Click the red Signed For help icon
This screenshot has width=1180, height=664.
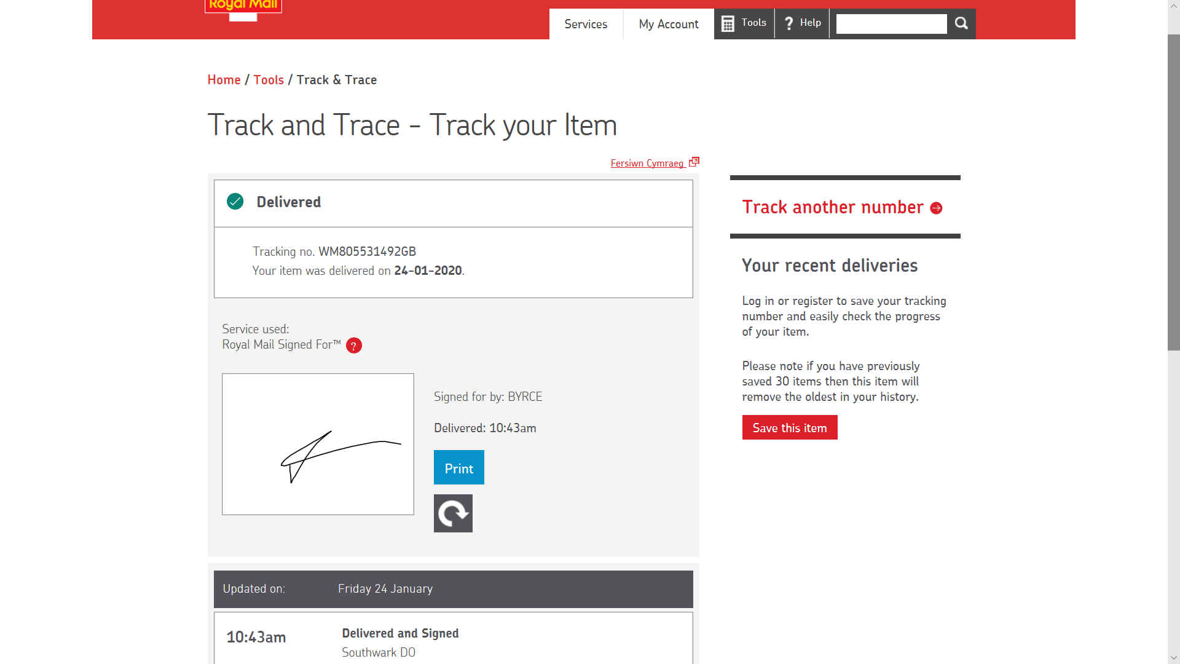(x=354, y=346)
